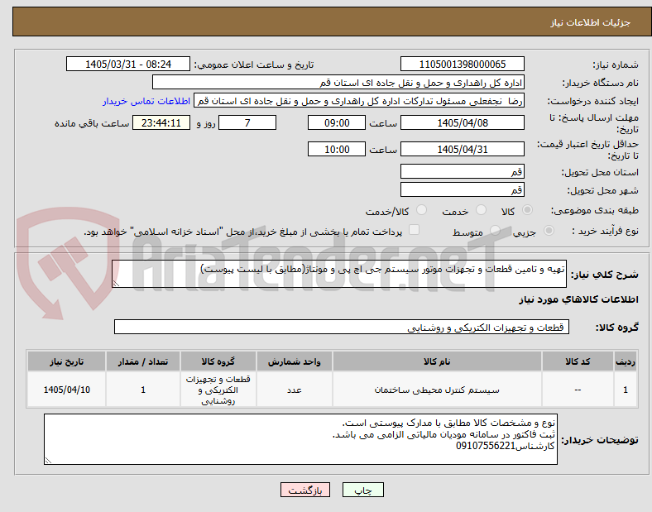Image resolution: width=652 pixels, height=512 pixels.
Task: Select the خدمت radio button
Action: (x=481, y=210)
